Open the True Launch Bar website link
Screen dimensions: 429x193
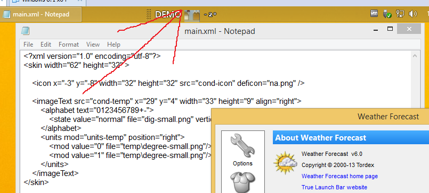tap(334, 187)
